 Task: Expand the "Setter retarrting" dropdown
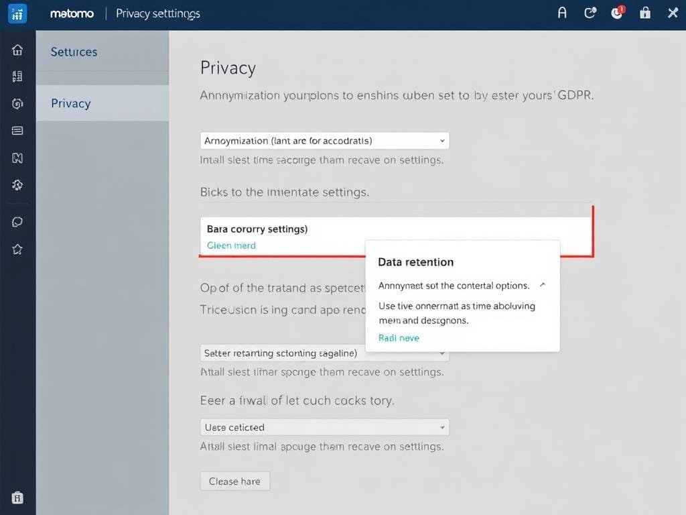pos(325,353)
